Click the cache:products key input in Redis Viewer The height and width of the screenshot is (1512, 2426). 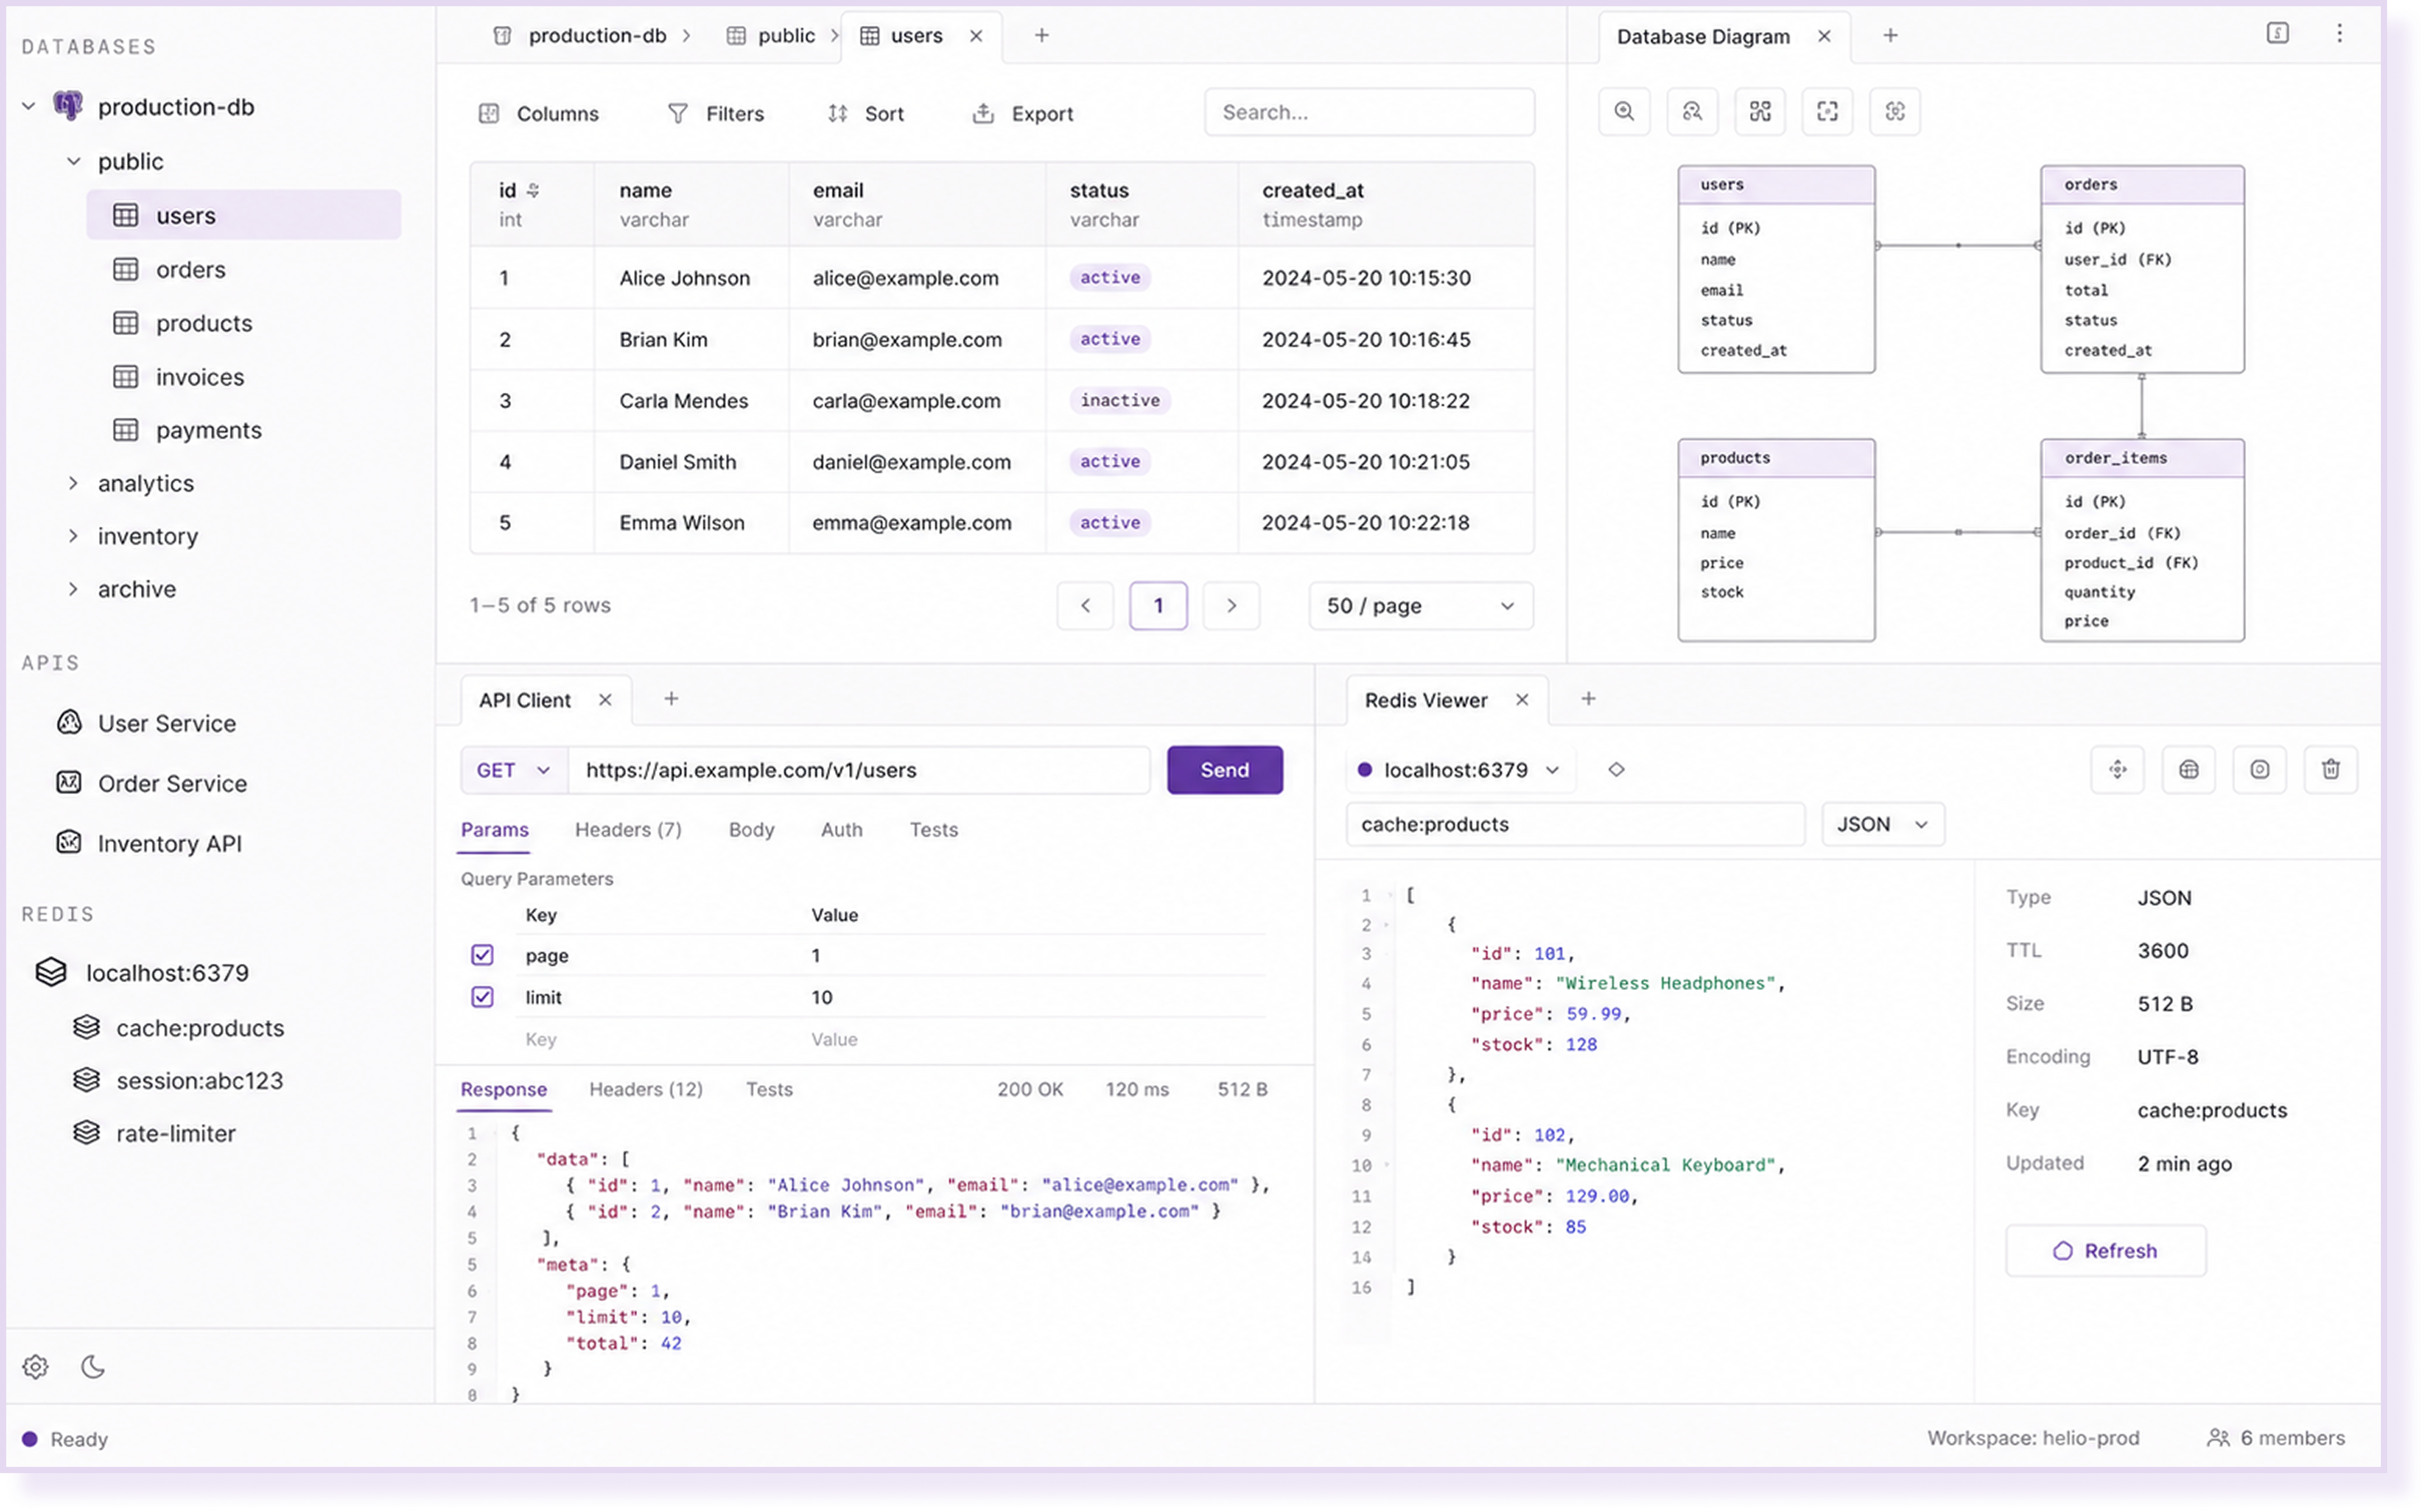[x=1575, y=825]
